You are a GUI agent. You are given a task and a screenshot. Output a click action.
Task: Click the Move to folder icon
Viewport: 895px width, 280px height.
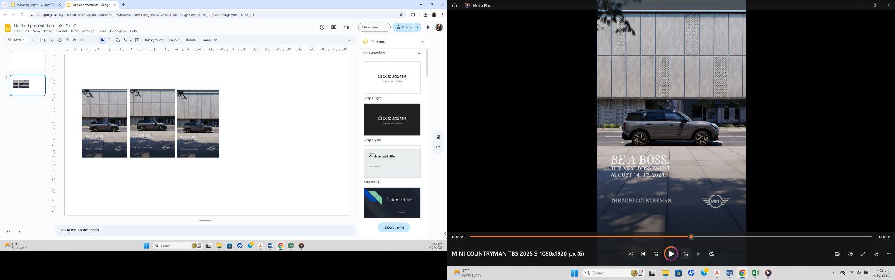point(68,26)
